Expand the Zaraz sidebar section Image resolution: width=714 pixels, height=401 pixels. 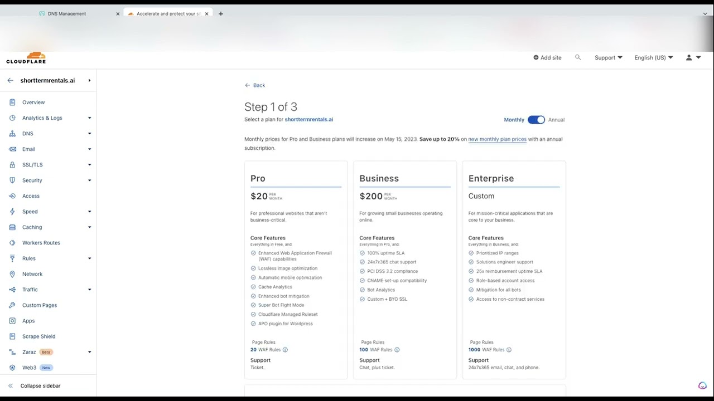click(89, 352)
